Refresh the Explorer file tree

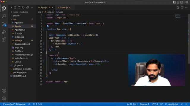point(23,7)
